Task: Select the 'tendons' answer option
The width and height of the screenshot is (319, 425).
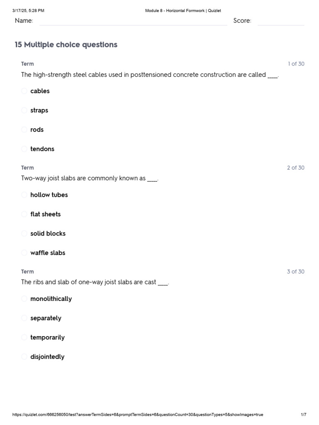Action: pos(25,149)
